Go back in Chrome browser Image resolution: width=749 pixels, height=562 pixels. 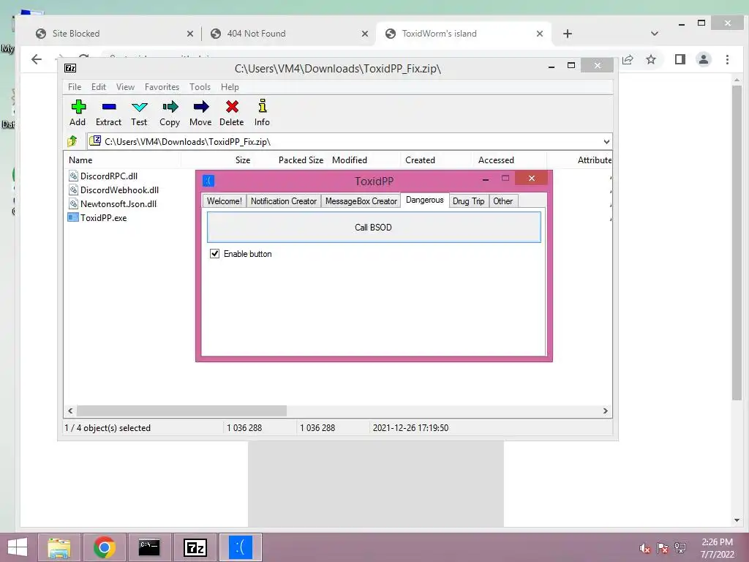click(x=37, y=59)
